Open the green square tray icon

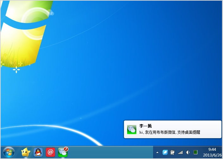(195, 152)
